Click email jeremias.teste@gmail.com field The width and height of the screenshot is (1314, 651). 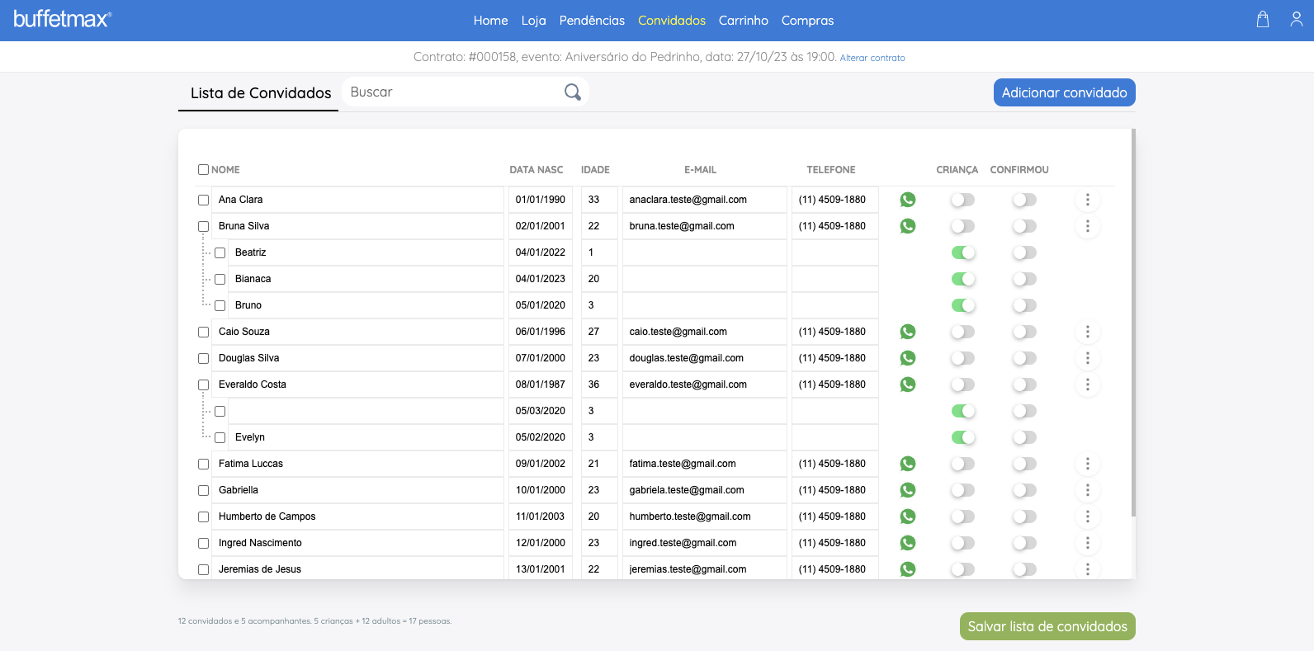point(705,569)
